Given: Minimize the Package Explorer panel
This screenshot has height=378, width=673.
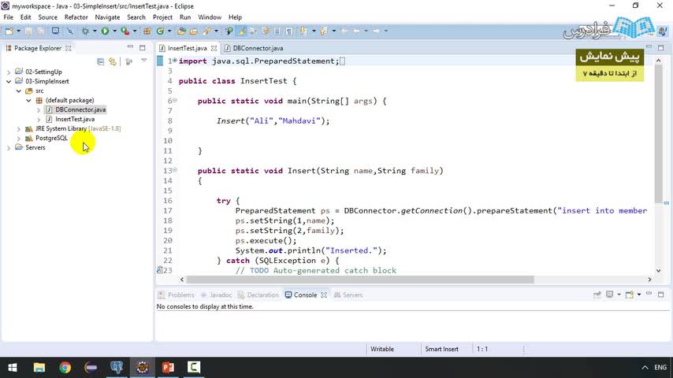Looking at the screenshot, I should tap(130, 47).
